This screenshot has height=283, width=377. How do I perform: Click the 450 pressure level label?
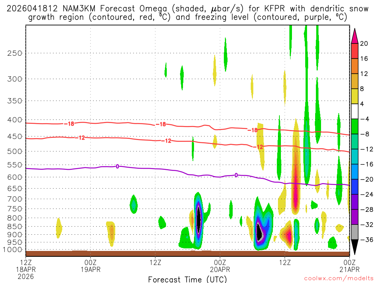(x=15, y=136)
